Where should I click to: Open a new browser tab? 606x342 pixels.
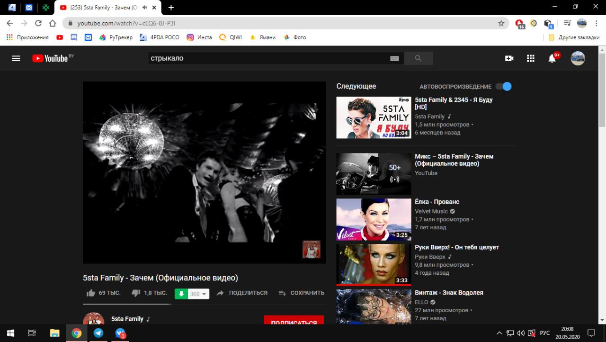(171, 8)
